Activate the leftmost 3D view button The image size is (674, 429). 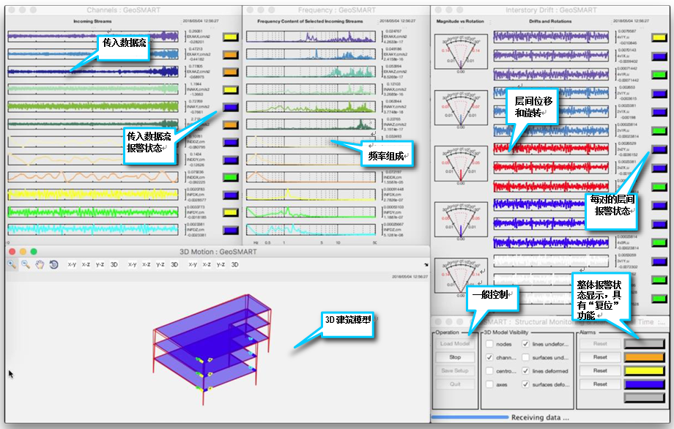pyautogui.click(x=114, y=264)
